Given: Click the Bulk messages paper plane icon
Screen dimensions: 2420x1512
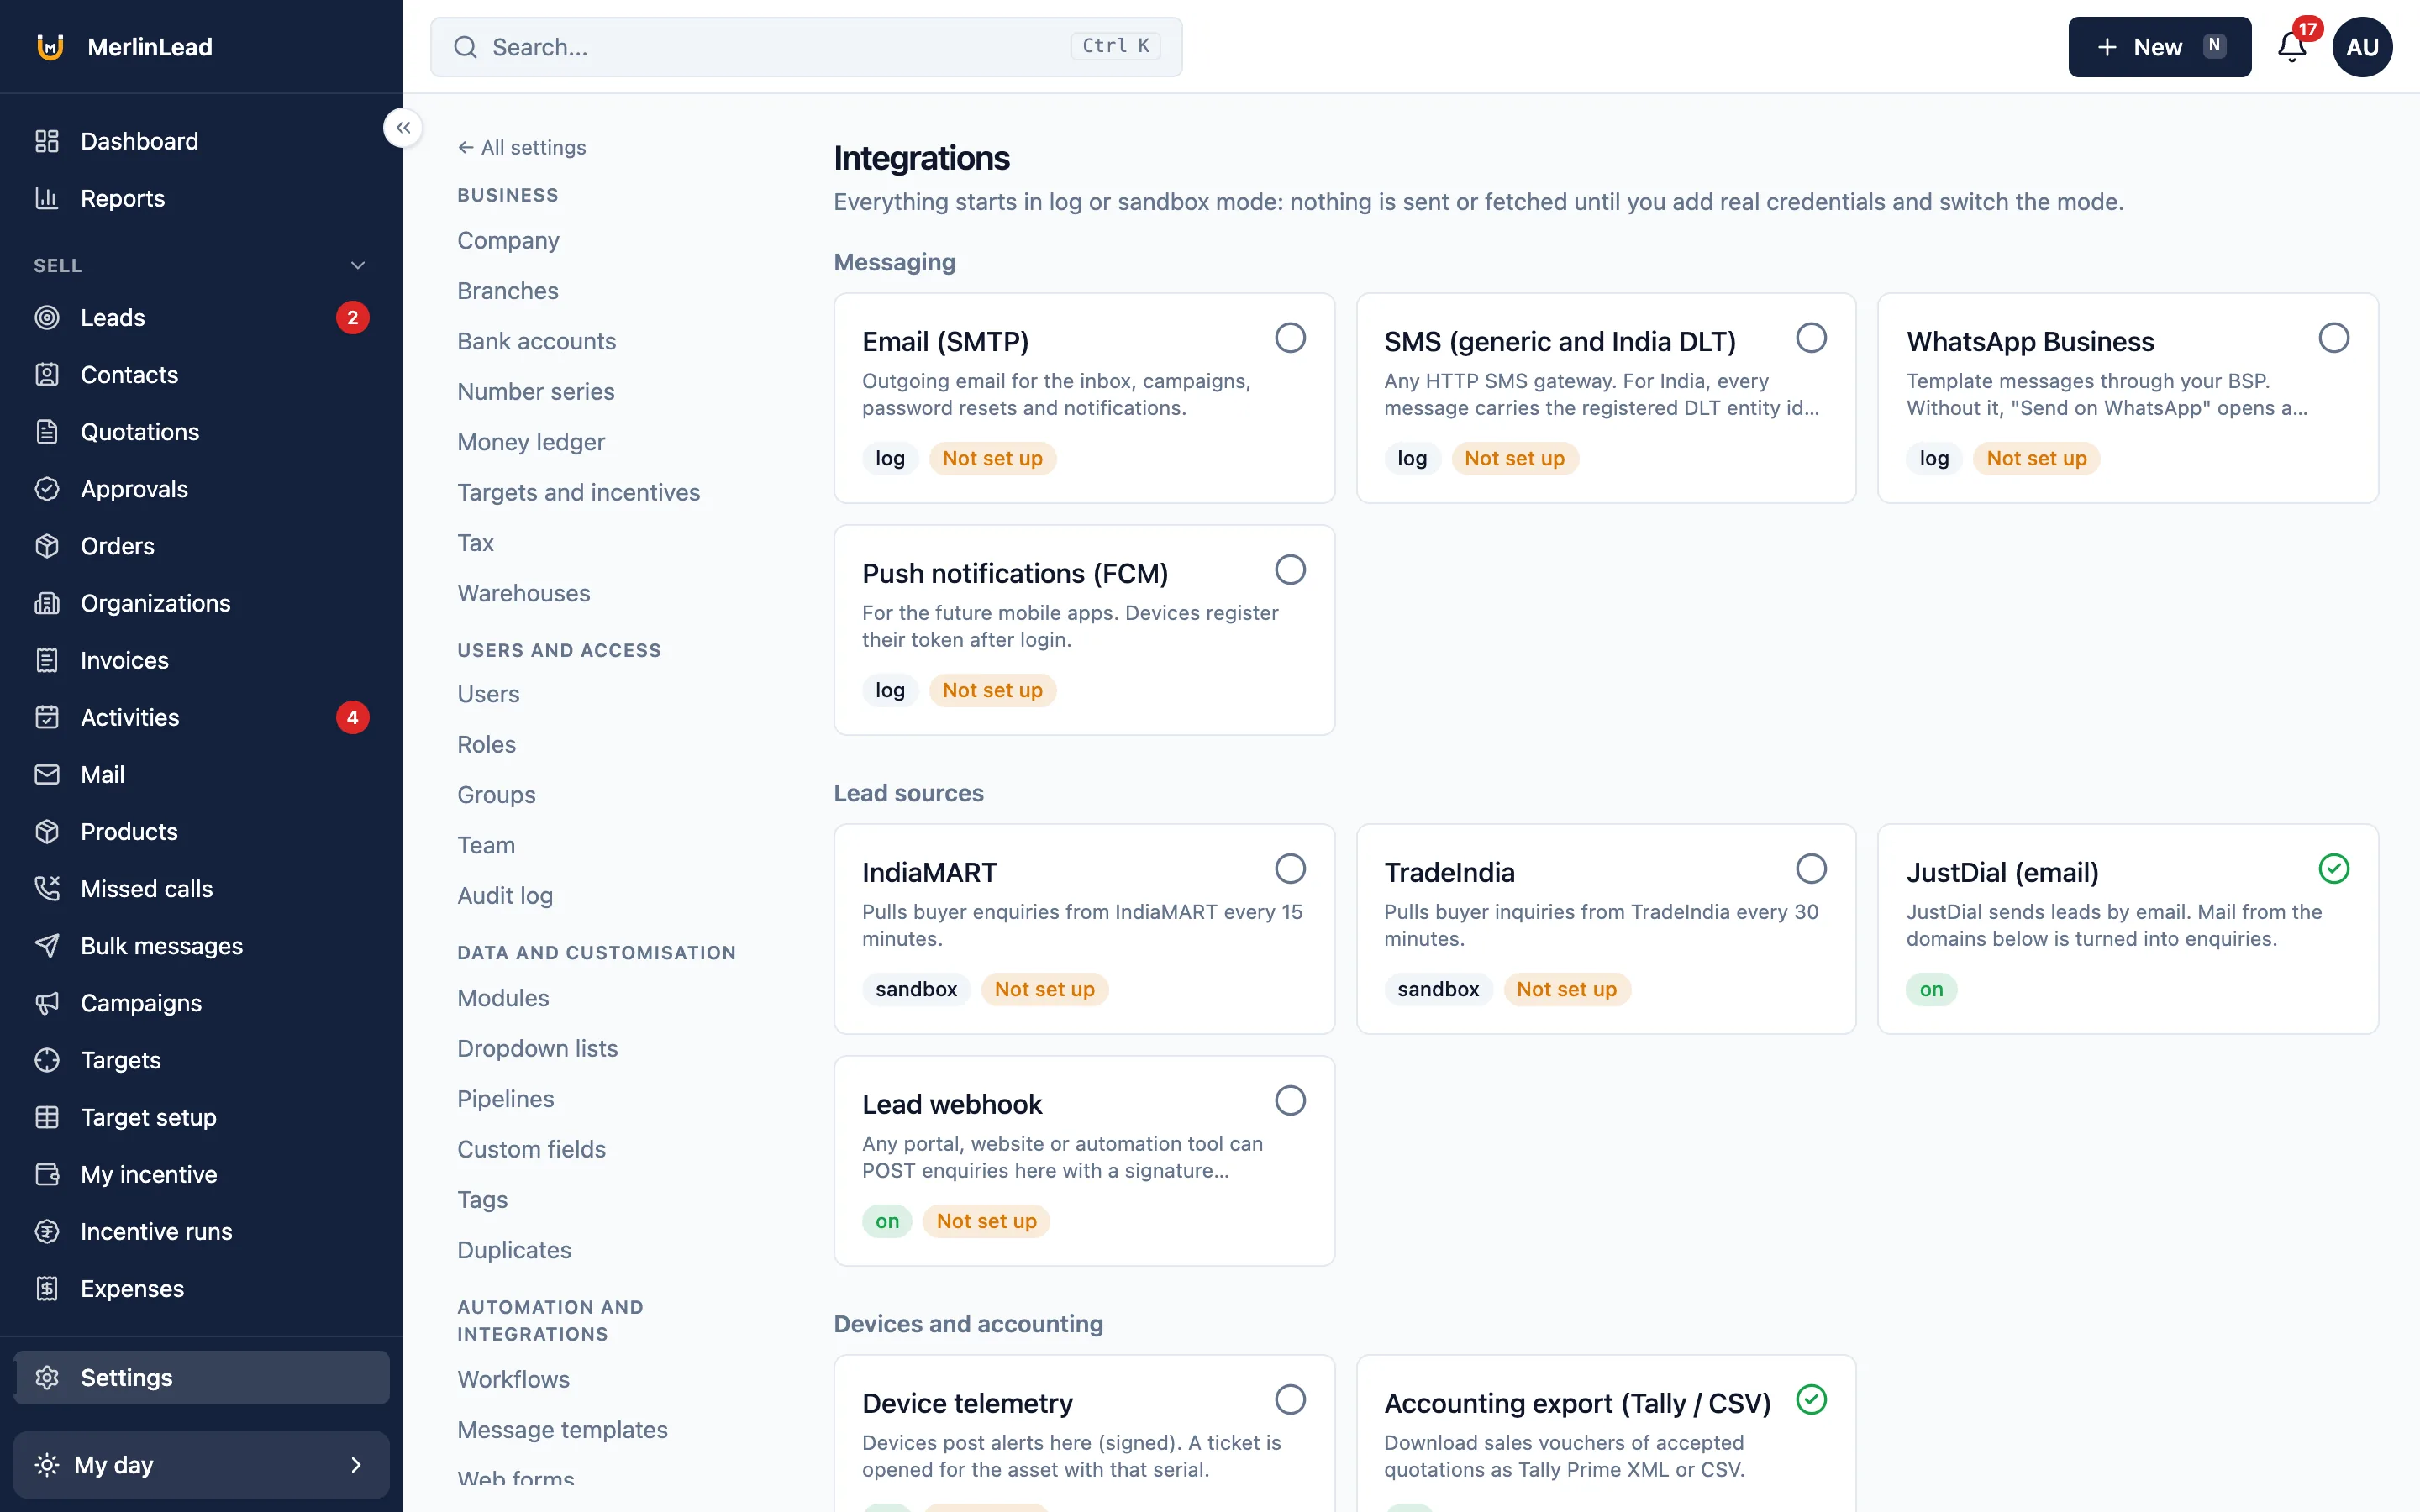Looking at the screenshot, I should point(47,945).
